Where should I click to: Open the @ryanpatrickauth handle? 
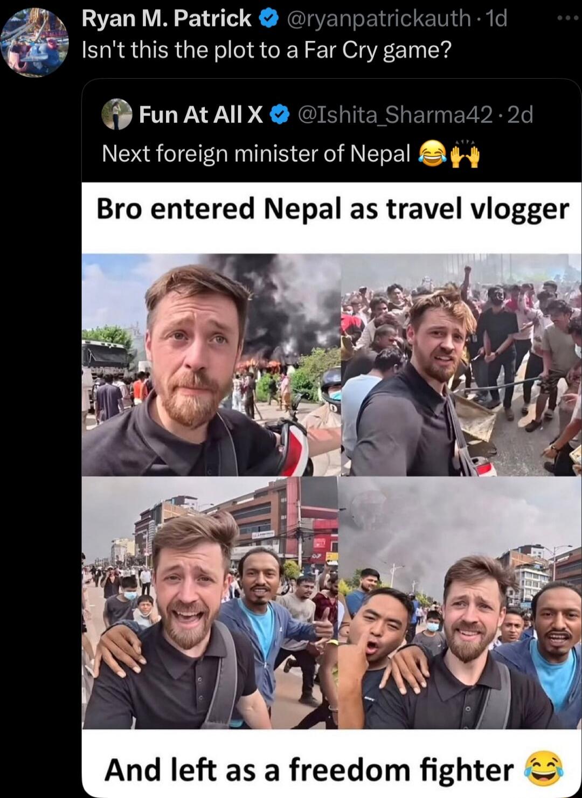[x=379, y=19]
